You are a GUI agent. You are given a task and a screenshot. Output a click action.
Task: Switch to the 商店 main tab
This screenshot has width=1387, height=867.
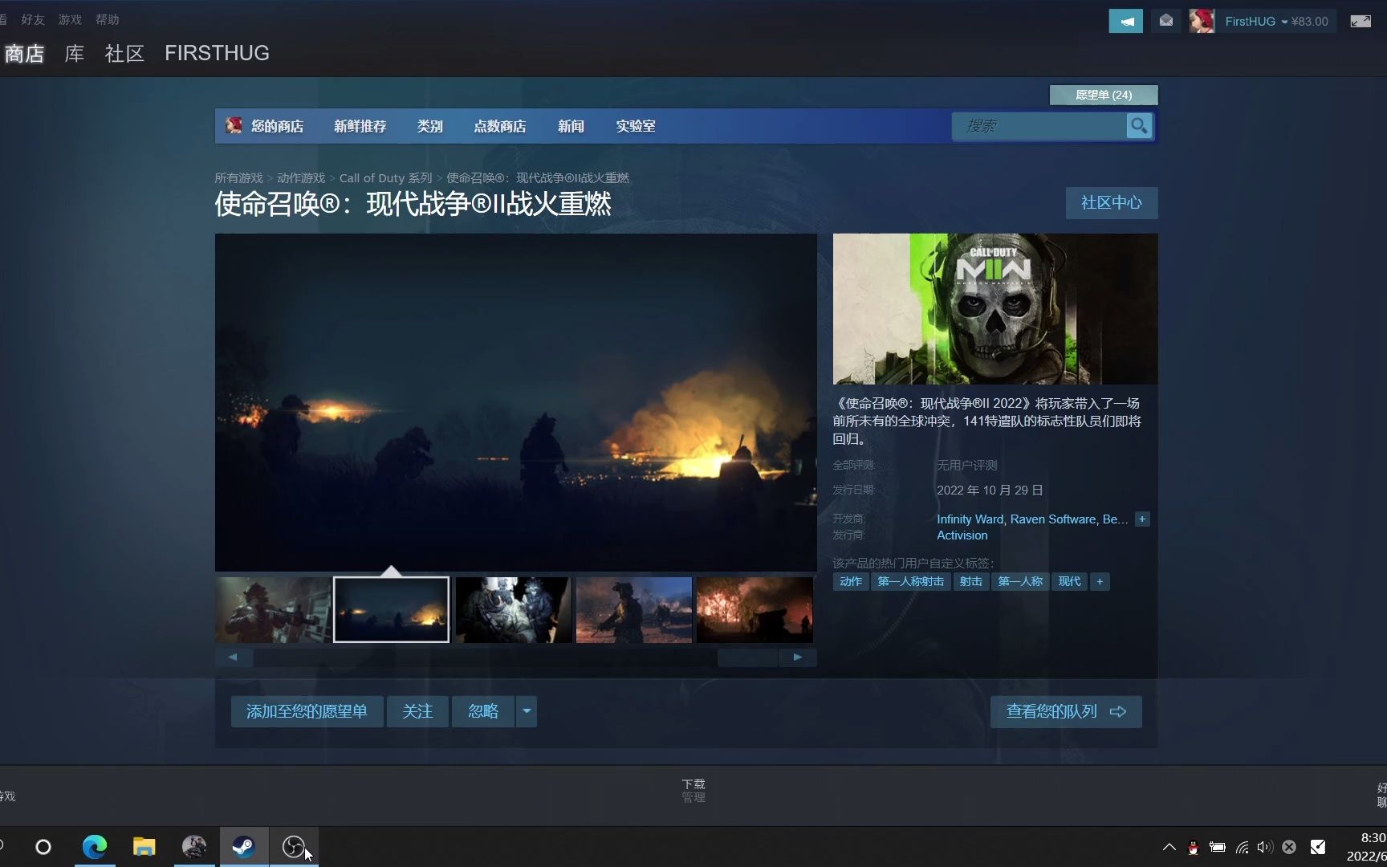(24, 54)
